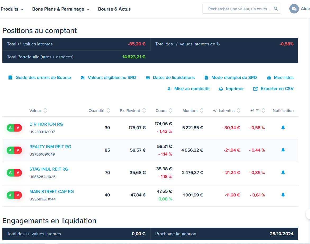This screenshot has width=310, height=244.
Task: Click the search magnifier icon
Action: 276,9
